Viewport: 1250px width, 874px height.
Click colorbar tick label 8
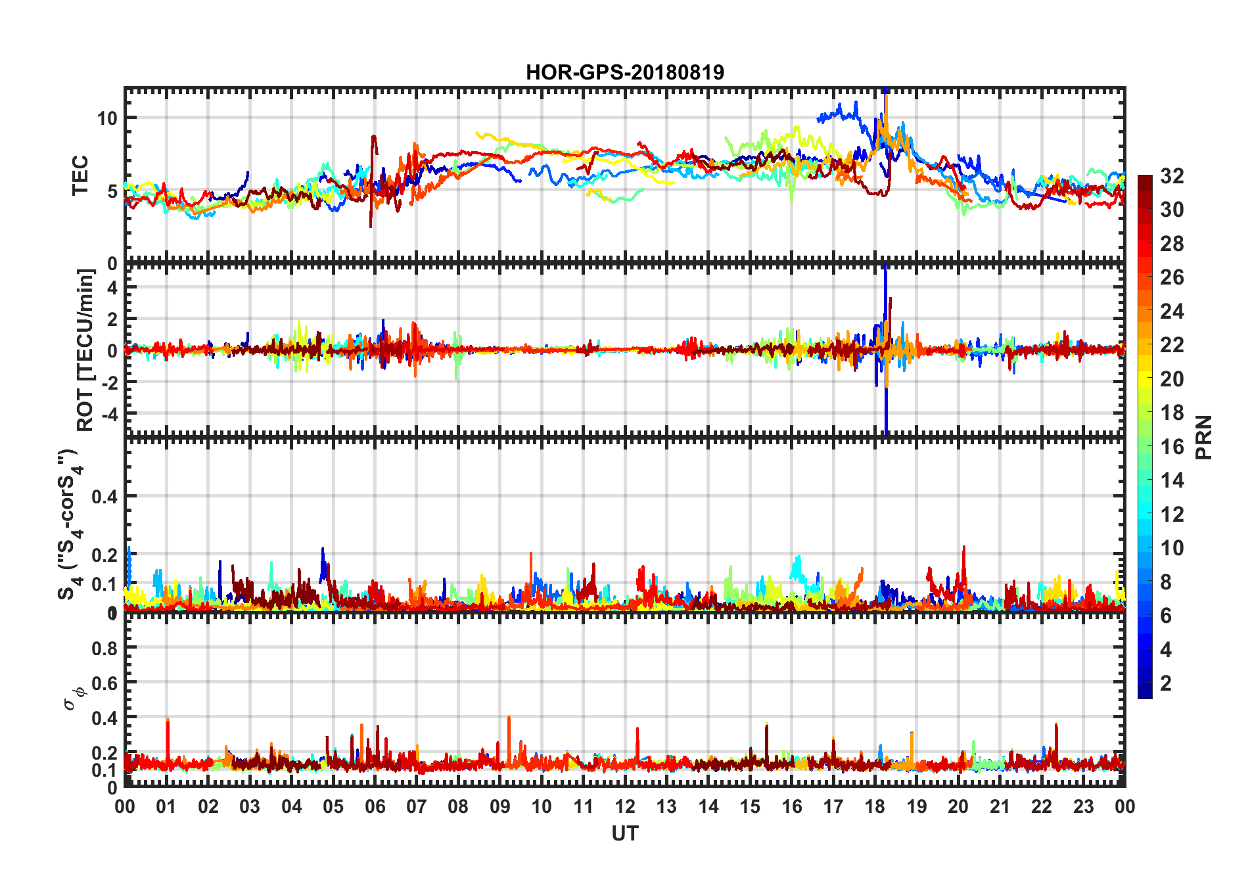[1166, 582]
